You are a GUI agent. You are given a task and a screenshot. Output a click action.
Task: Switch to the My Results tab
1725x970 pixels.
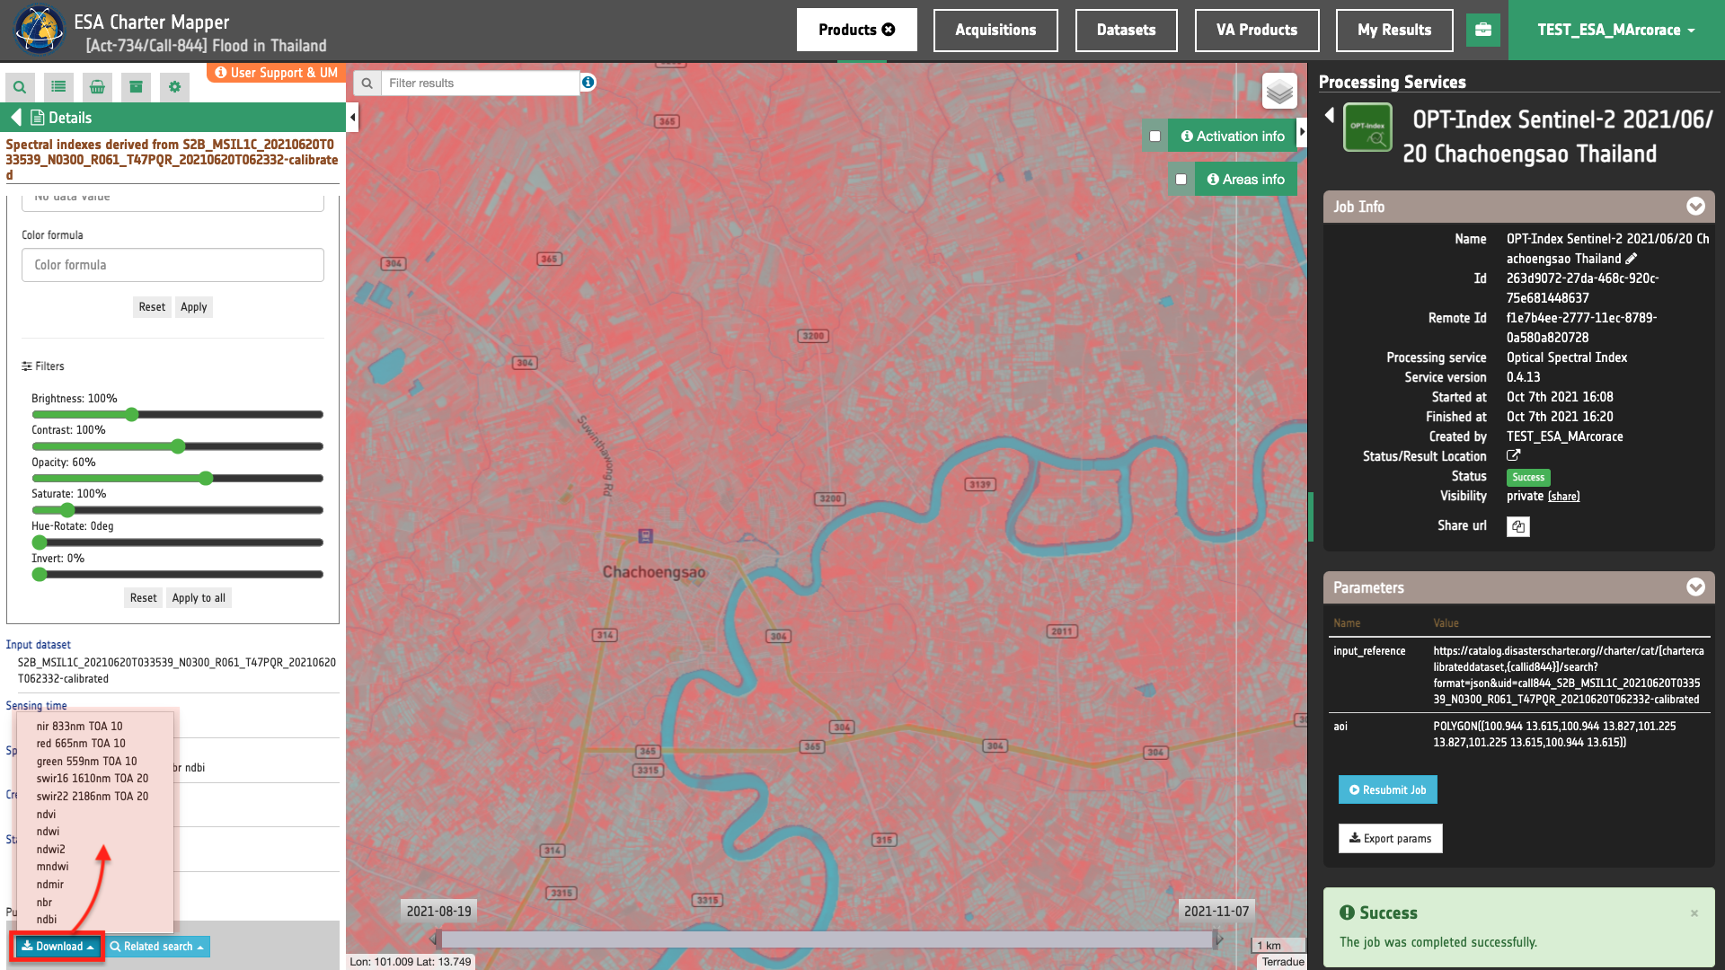1394,30
